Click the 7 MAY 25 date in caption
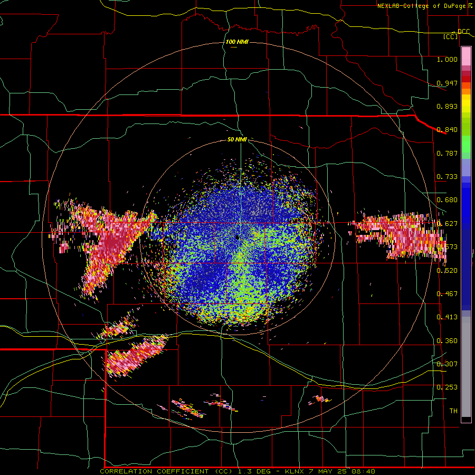The width and height of the screenshot is (475, 475). [329, 471]
